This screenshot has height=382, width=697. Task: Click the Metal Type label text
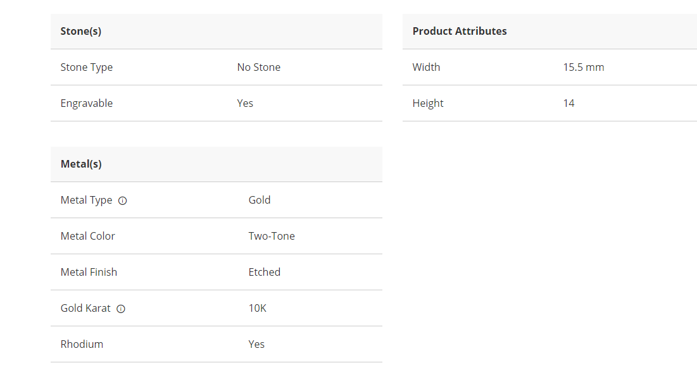click(x=86, y=200)
